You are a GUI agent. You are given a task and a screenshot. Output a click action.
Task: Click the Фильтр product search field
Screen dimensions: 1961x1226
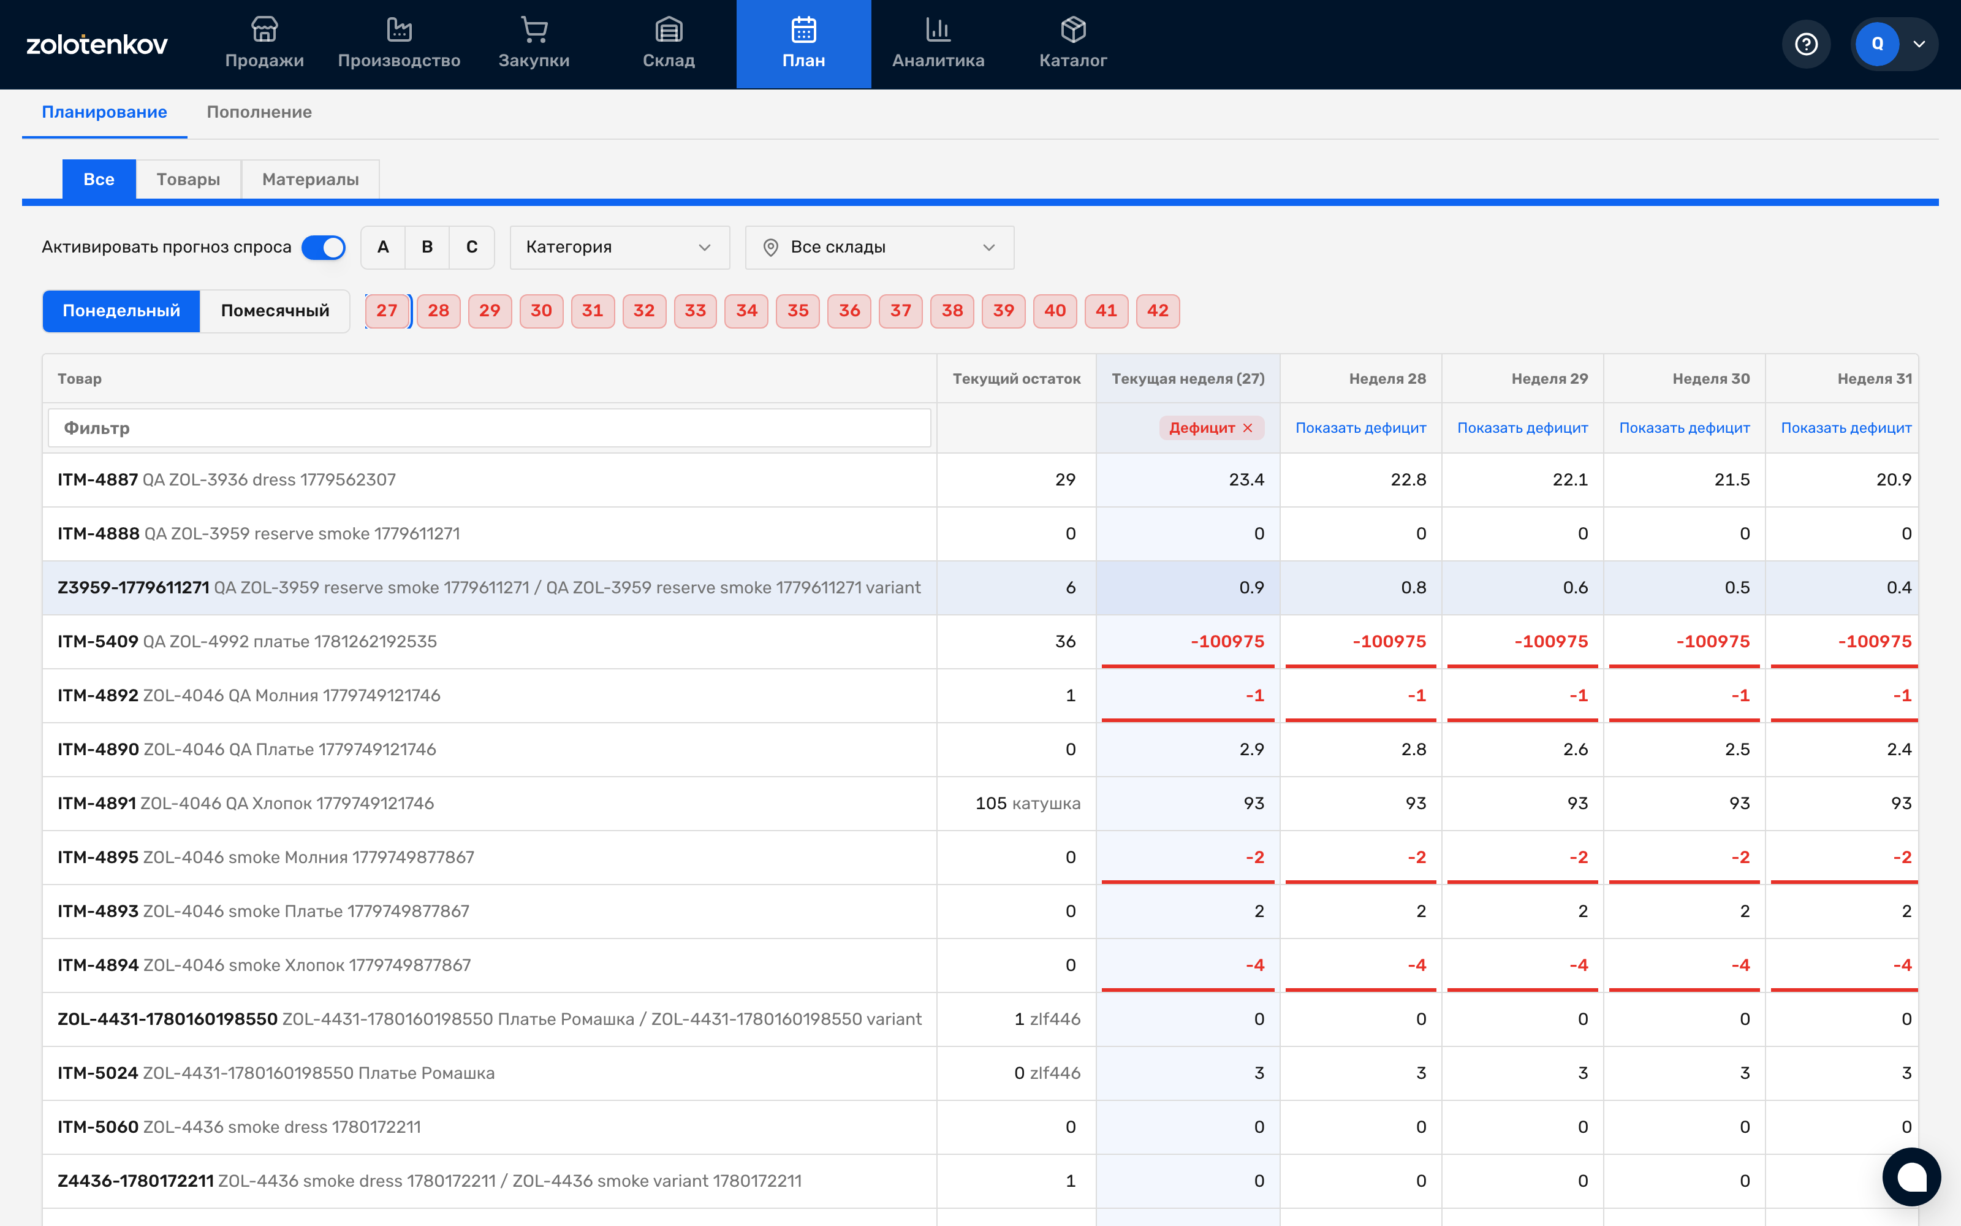point(490,428)
